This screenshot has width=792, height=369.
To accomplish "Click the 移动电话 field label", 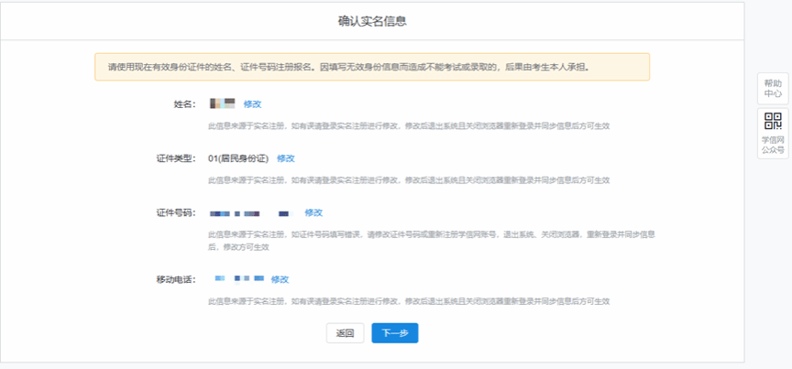I will pyautogui.click(x=177, y=279).
